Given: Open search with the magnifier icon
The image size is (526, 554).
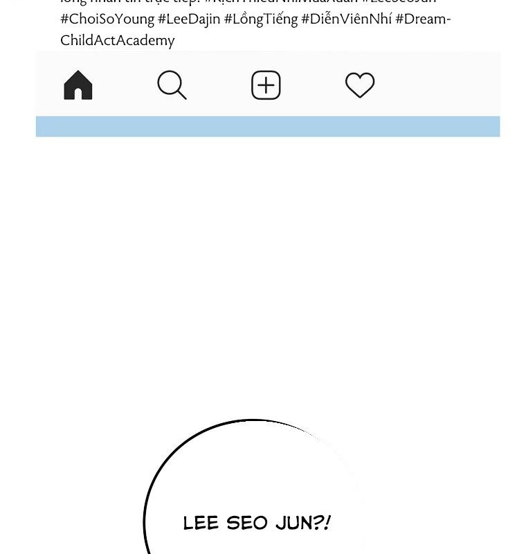Looking at the screenshot, I should (172, 86).
